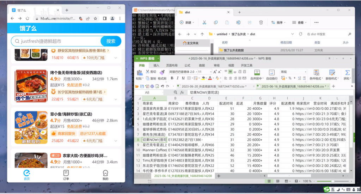Toggle bold formatting in WPS
This screenshot has width=361, height=194.
[172, 78]
